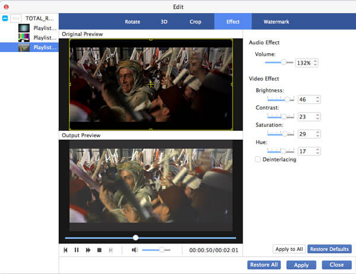Pause the video playback
The height and width of the screenshot is (274, 356).
tap(77, 250)
